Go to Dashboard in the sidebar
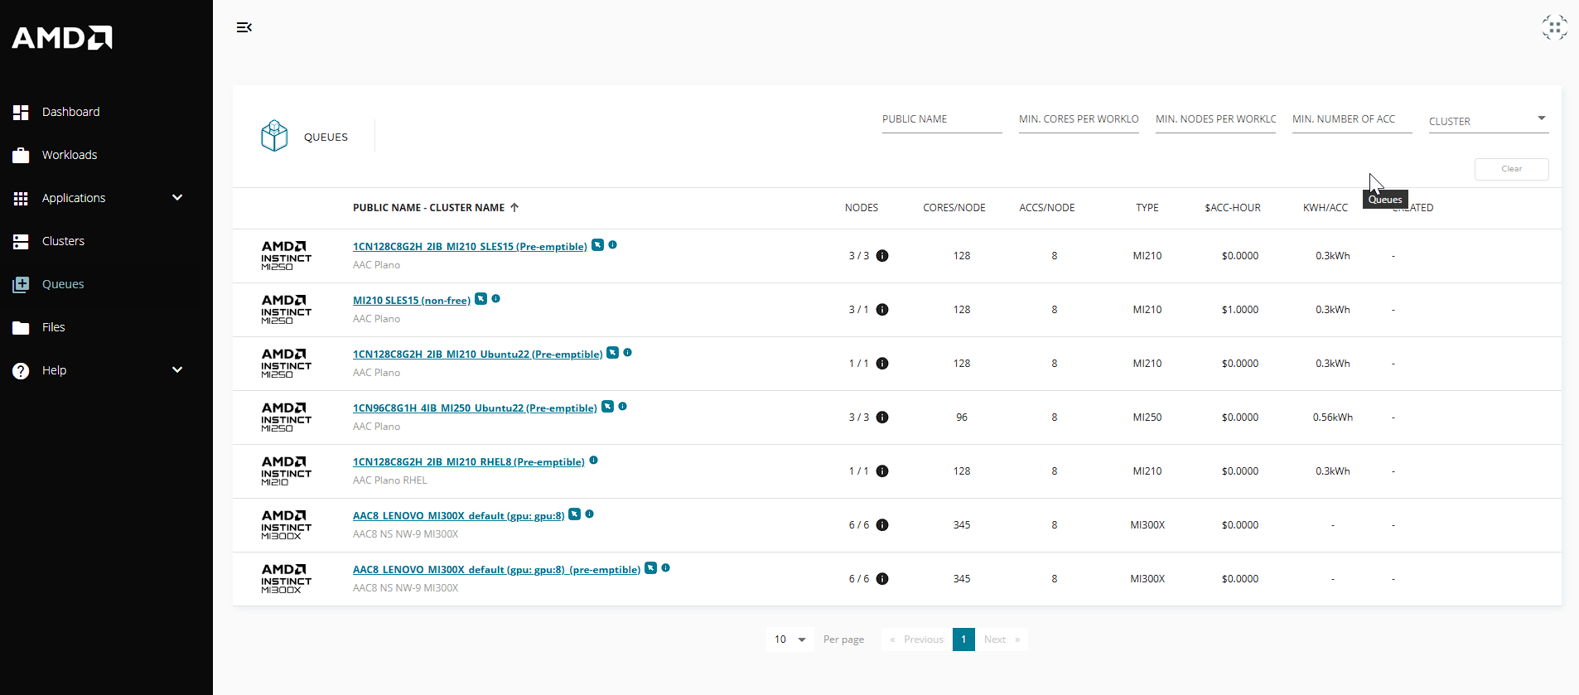The height and width of the screenshot is (695, 1579). point(70,112)
